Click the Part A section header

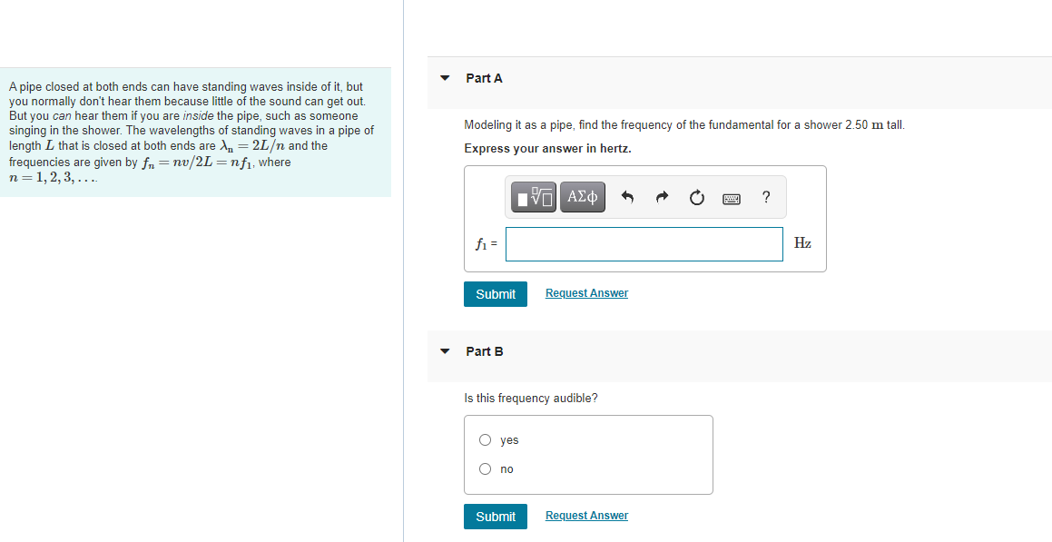pyautogui.click(x=484, y=78)
